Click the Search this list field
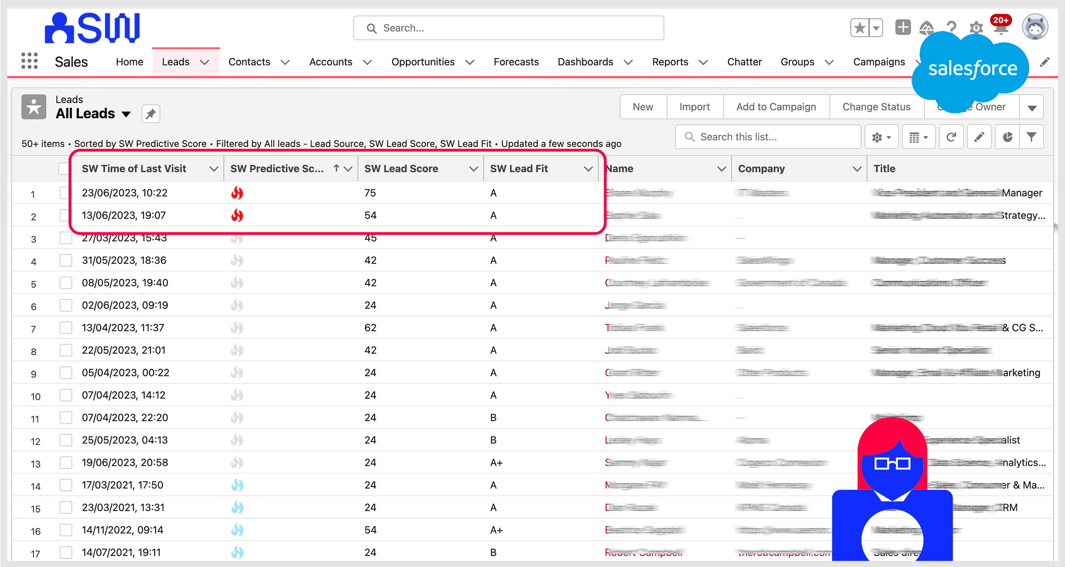Image resolution: width=1065 pixels, height=567 pixels. tap(767, 137)
